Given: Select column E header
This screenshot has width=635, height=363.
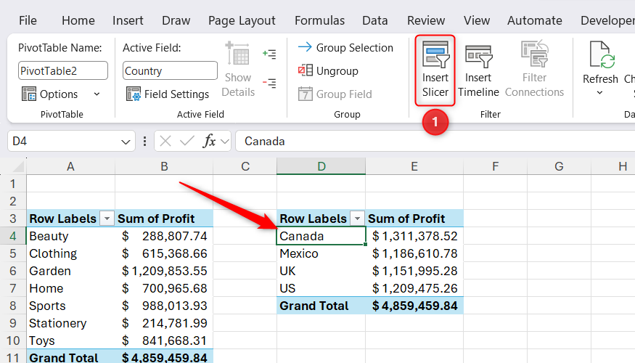Looking at the screenshot, I should [x=414, y=166].
